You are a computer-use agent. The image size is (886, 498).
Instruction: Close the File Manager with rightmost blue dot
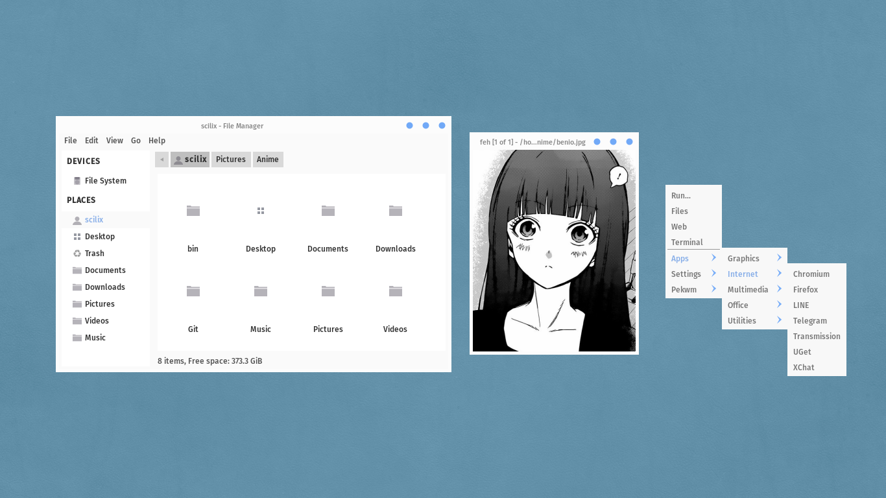pos(442,126)
